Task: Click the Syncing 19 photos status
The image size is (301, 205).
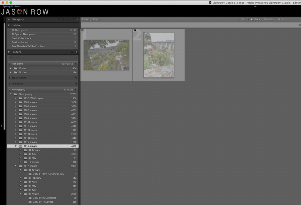Action: (x=12, y=6)
